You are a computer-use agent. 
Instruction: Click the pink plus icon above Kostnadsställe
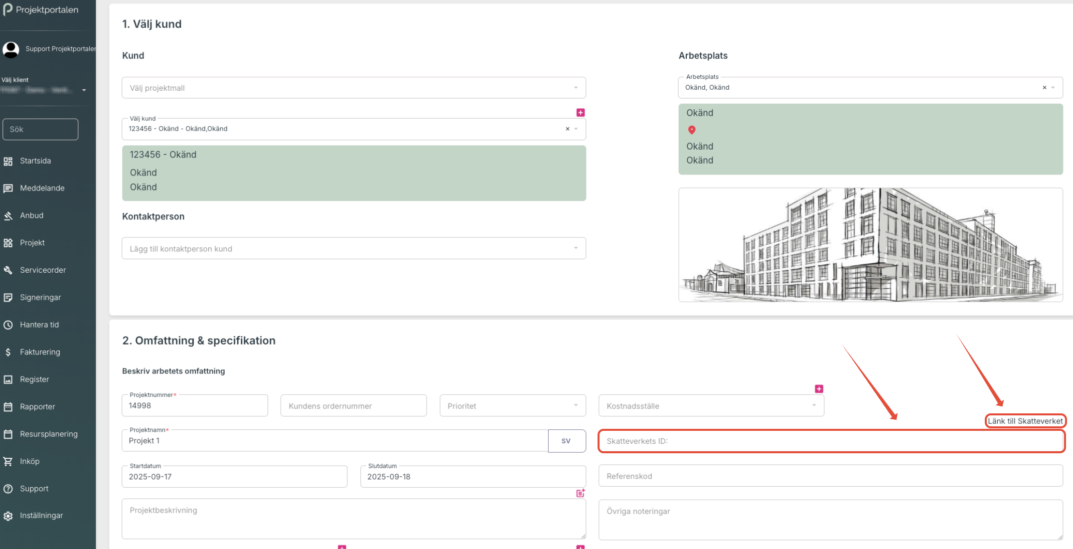tap(818, 389)
